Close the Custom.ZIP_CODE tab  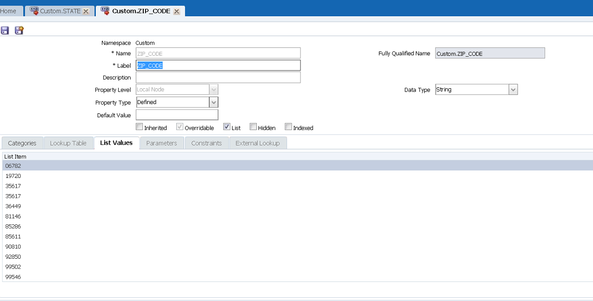click(x=177, y=11)
